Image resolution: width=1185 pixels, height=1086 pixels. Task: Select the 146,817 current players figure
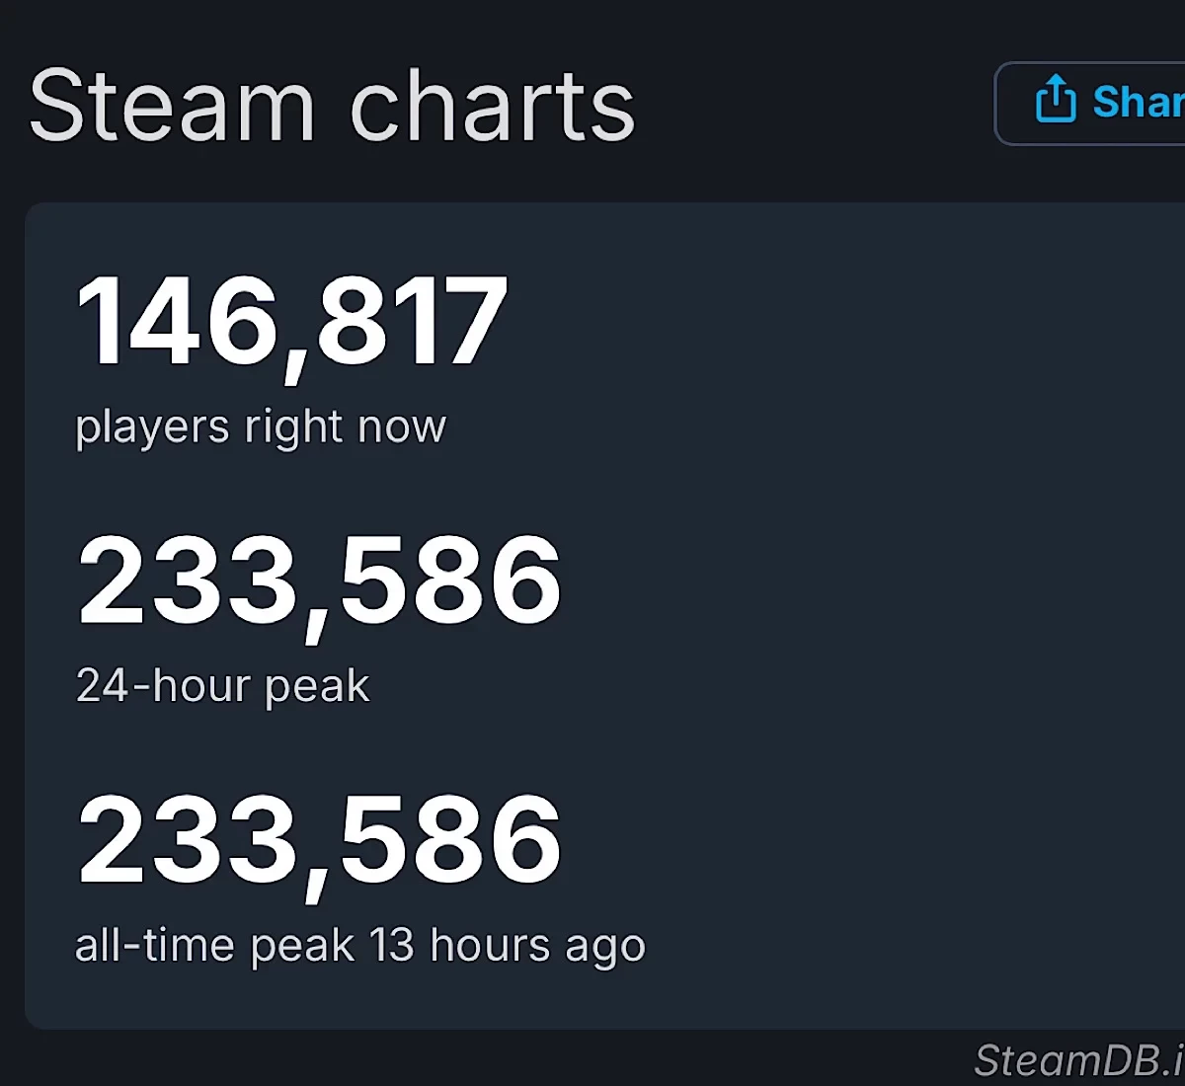292,321
